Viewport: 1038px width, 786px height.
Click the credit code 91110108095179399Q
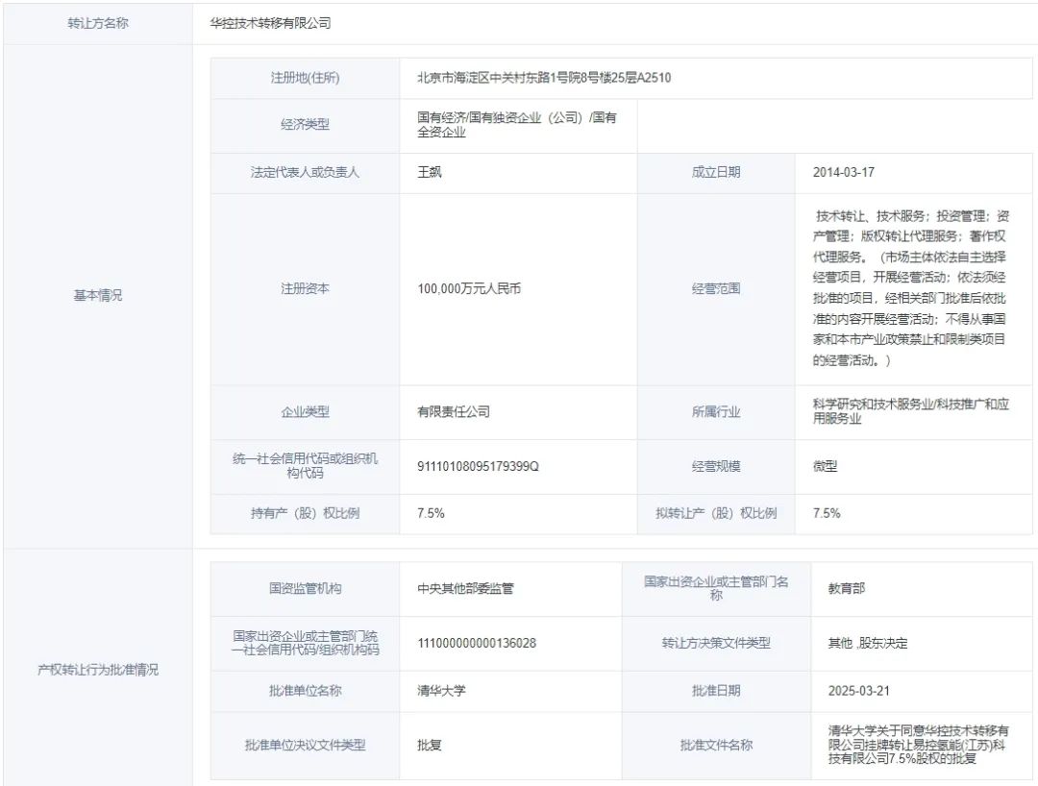tap(478, 466)
